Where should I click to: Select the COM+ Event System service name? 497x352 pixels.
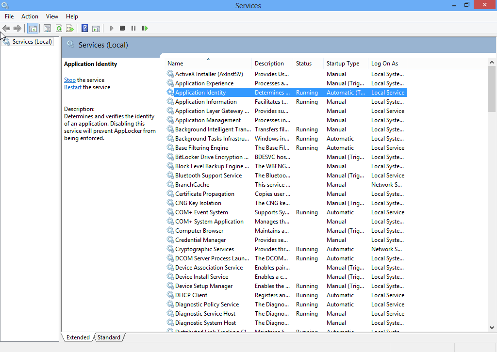pos(201,212)
